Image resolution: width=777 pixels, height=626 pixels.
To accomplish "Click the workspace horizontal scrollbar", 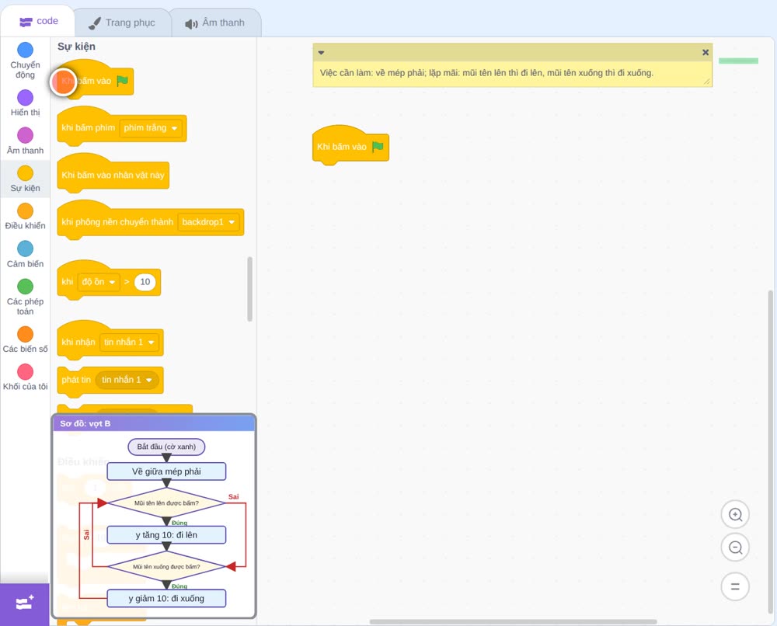I will tap(514, 621).
